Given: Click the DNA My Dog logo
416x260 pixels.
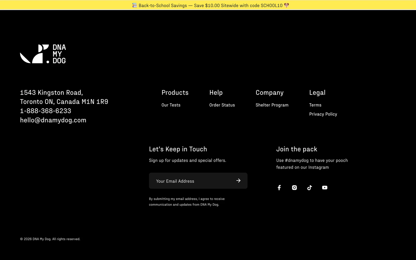Looking at the screenshot, I should [x=43, y=54].
